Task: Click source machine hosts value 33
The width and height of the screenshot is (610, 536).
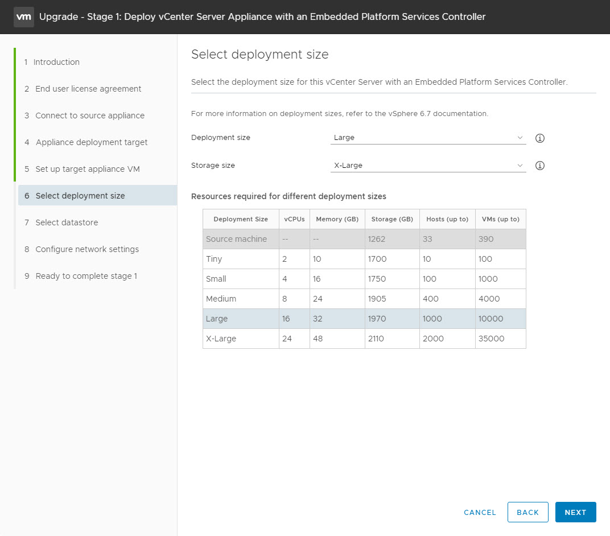Action: pos(427,239)
